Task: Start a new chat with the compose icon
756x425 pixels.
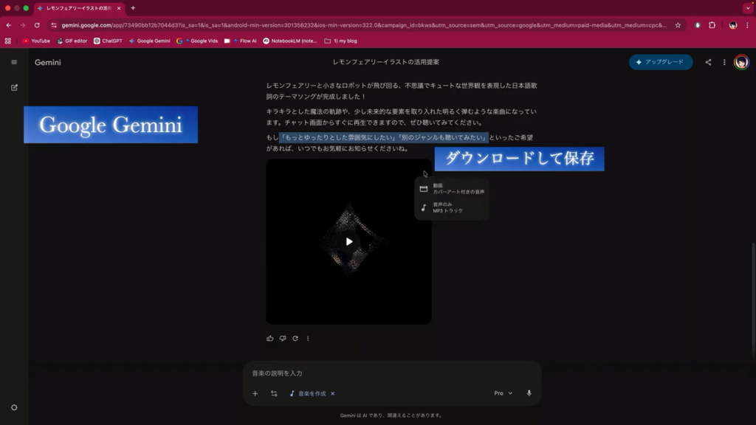Action: point(14,87)
